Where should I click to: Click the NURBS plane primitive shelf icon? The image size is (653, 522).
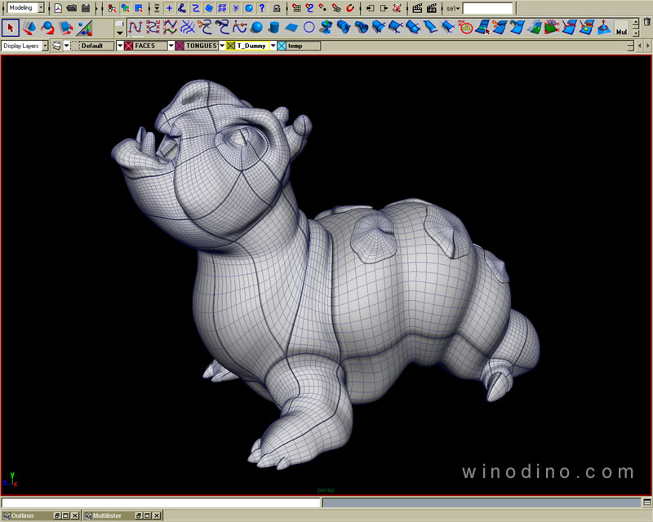tap(291, 29)
